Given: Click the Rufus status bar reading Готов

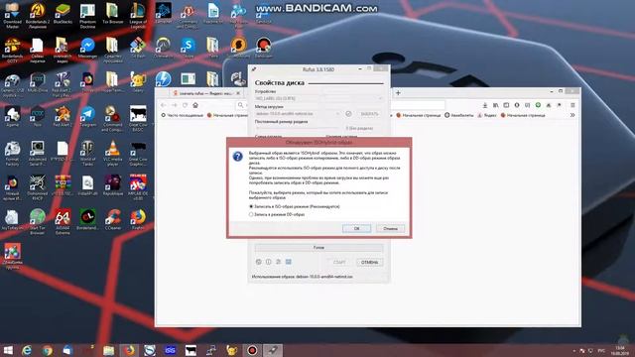Looking at the screenshot, I should point(318,247).
